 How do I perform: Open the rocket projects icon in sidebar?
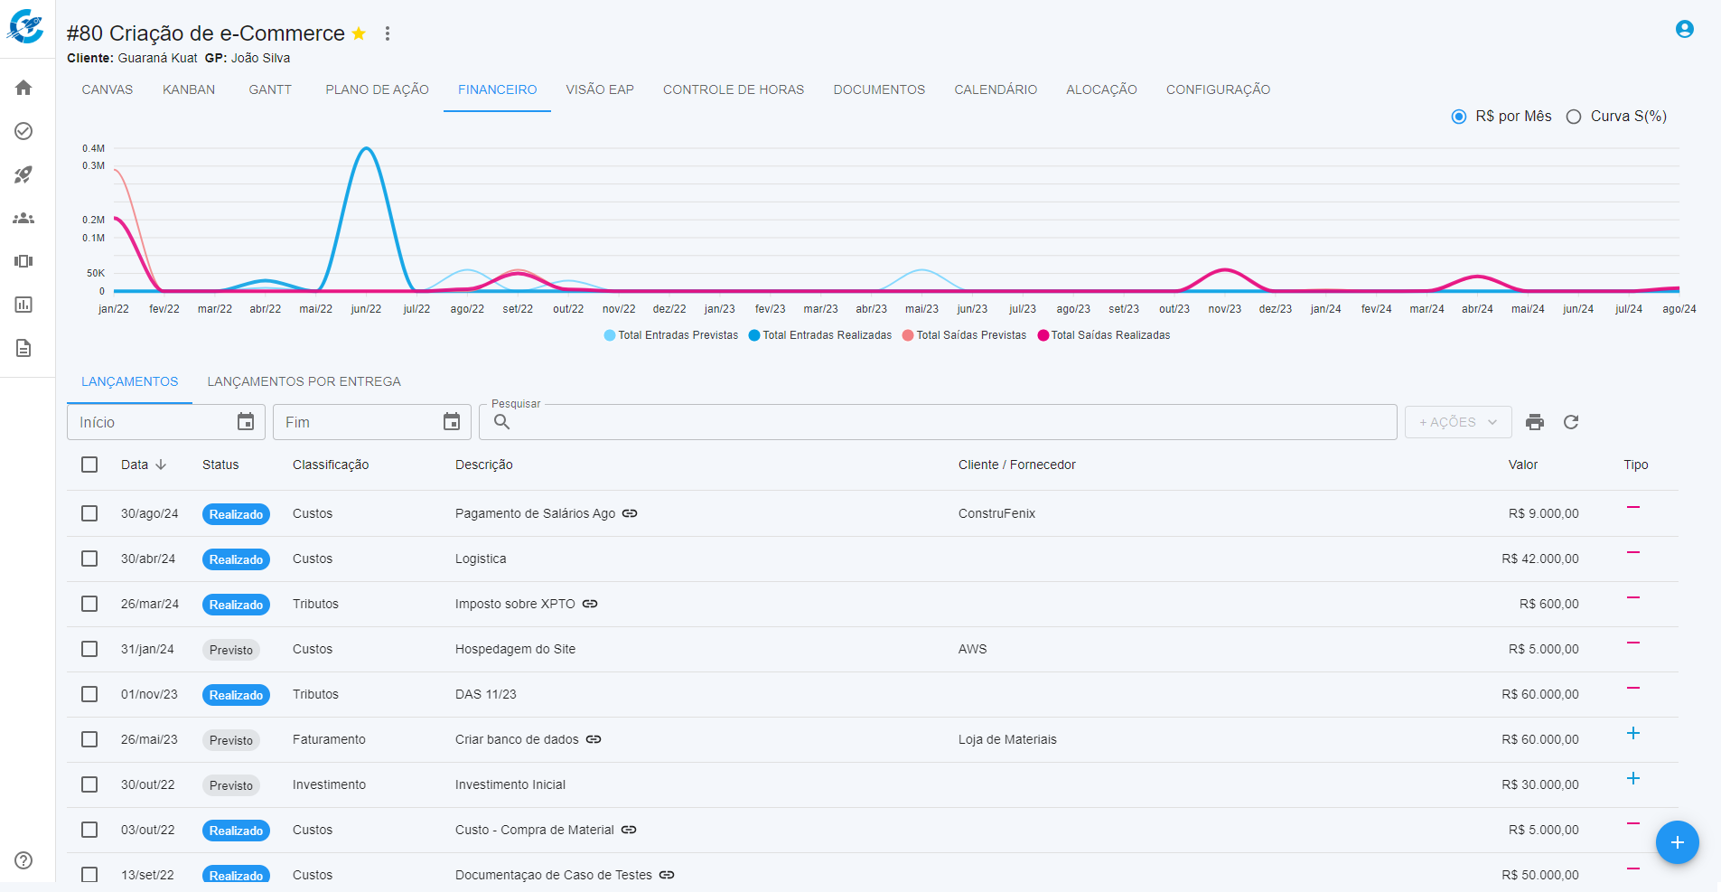coord(23,174)
